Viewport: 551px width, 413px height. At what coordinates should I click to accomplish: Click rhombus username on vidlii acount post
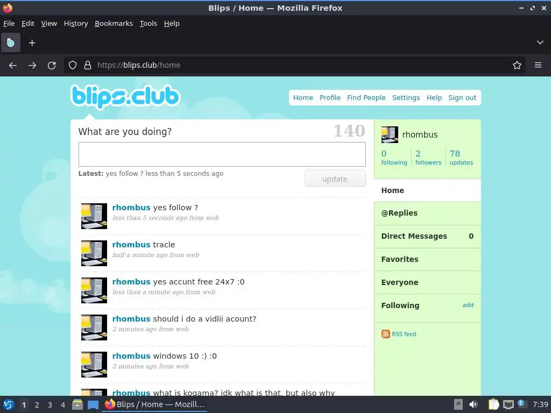pyautogui.click(x=131, y=319)
